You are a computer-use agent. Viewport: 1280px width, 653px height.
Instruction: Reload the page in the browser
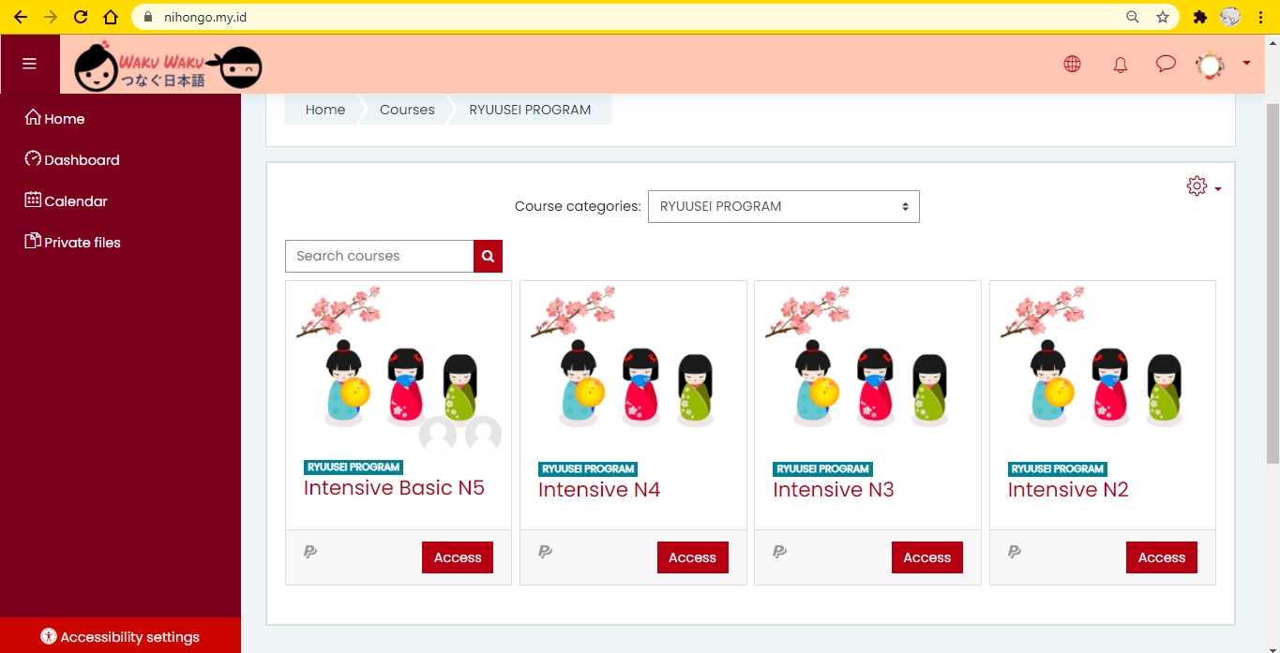tap(81, 17)
